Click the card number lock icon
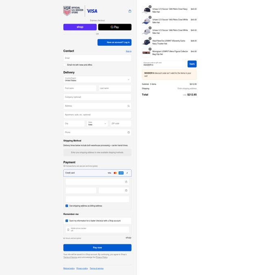Screen dimensions: 260x275 tap(126, 182)
